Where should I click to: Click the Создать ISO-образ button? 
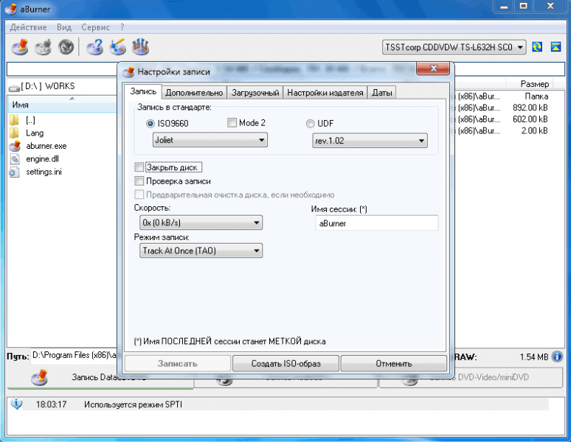pyautogui.click(x=285, y=363)
